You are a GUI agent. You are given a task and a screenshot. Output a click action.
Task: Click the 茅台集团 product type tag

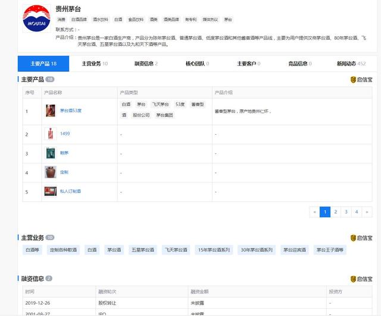click(x=164, y=115)
